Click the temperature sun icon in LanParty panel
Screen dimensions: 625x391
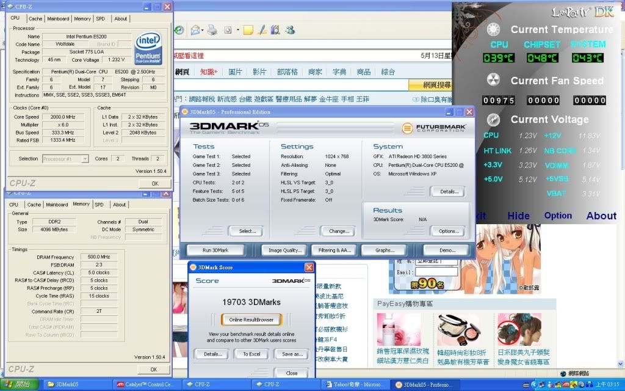pos(493,29)
